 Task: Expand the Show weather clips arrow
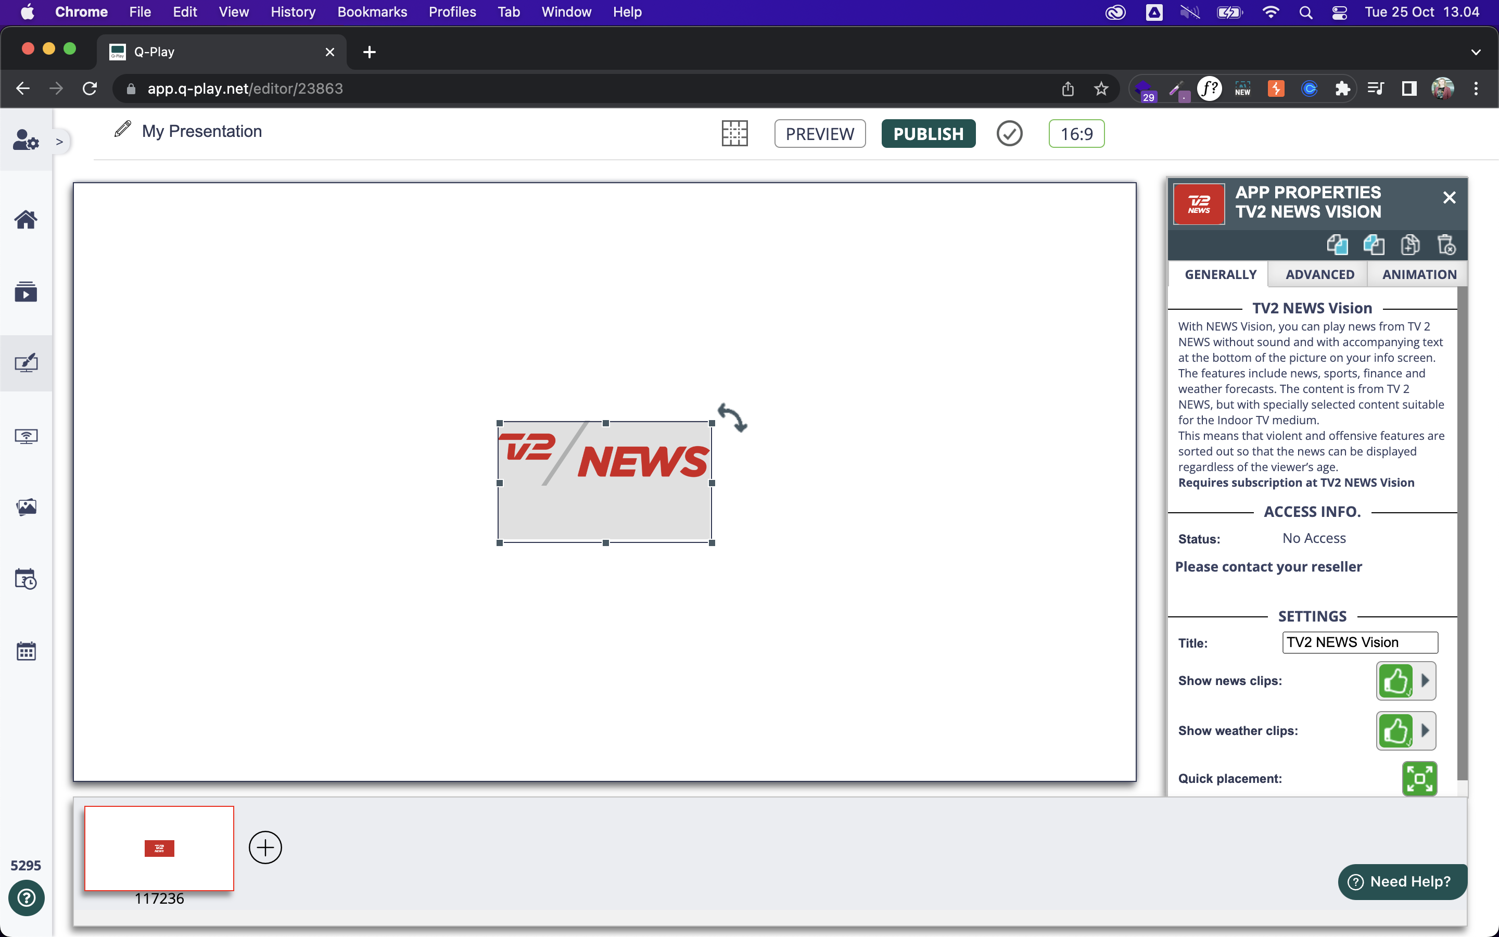pyautogui.click(x=1425, y=731)
